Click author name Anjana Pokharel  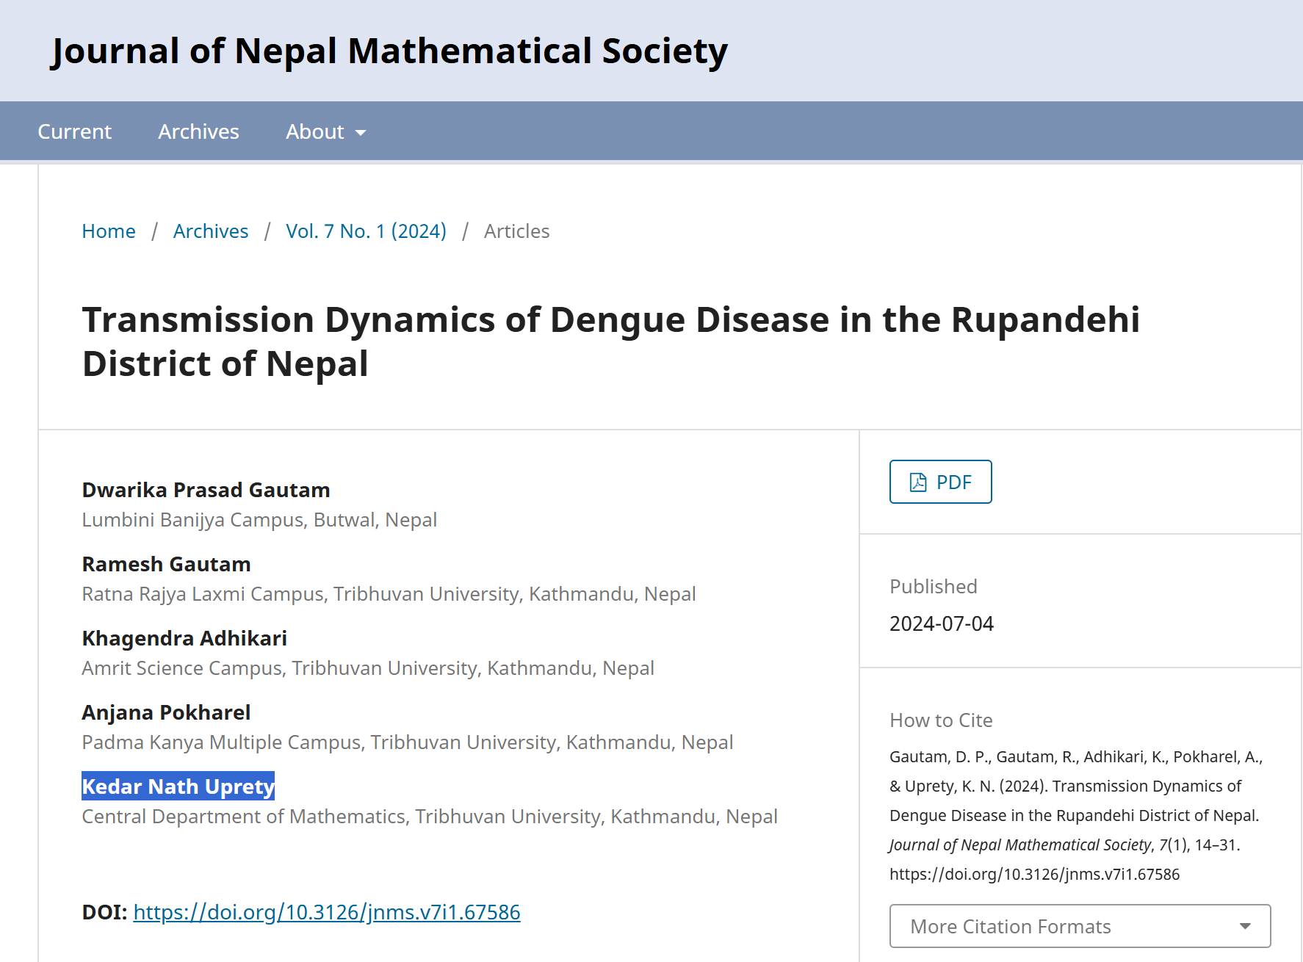[x=166, y=712]
